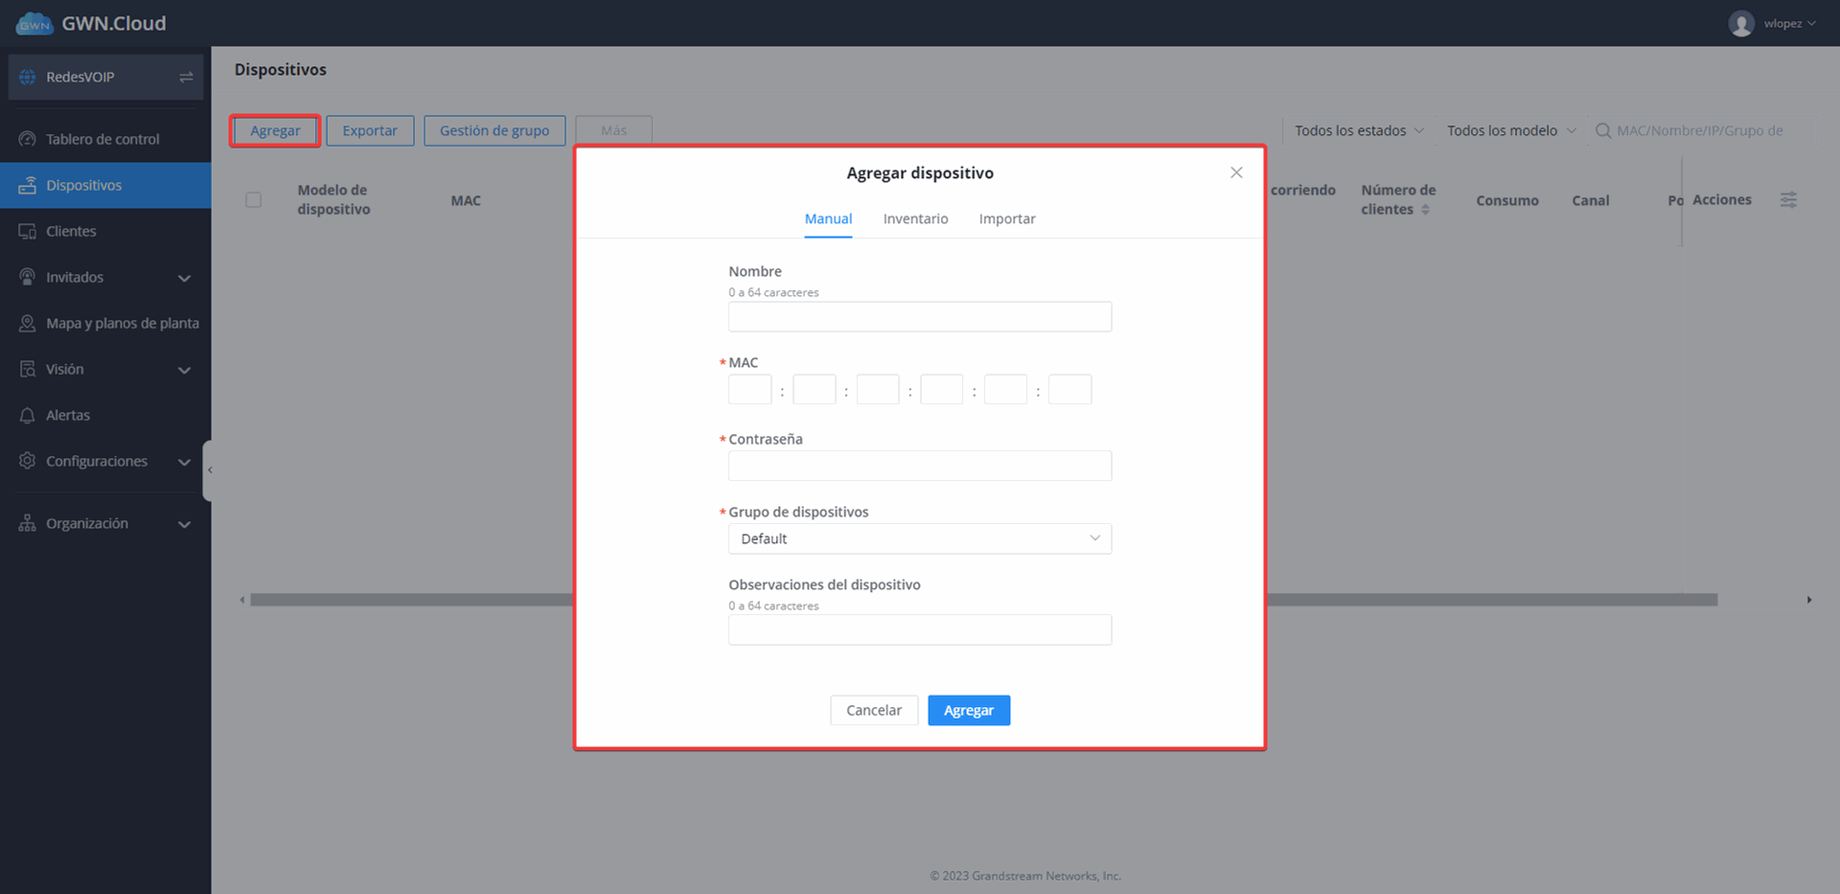This screenshot has height=894, width=1840.
Task: Expand the Visión submenu chevron
Action: tap(184, 370)
